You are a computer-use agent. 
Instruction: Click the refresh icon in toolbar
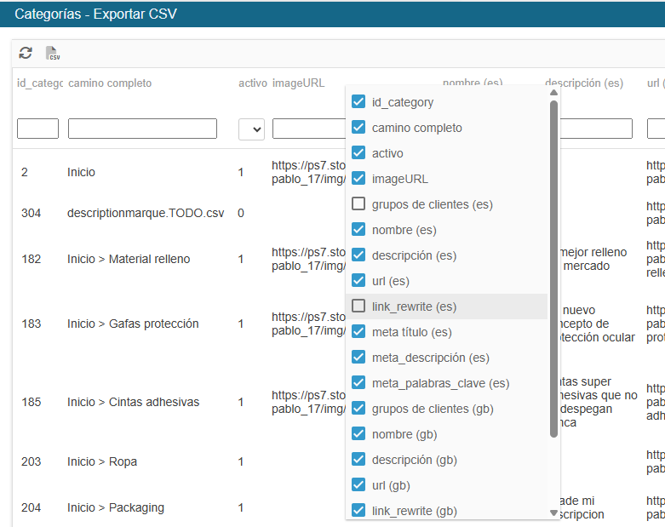tap(26, 53)
